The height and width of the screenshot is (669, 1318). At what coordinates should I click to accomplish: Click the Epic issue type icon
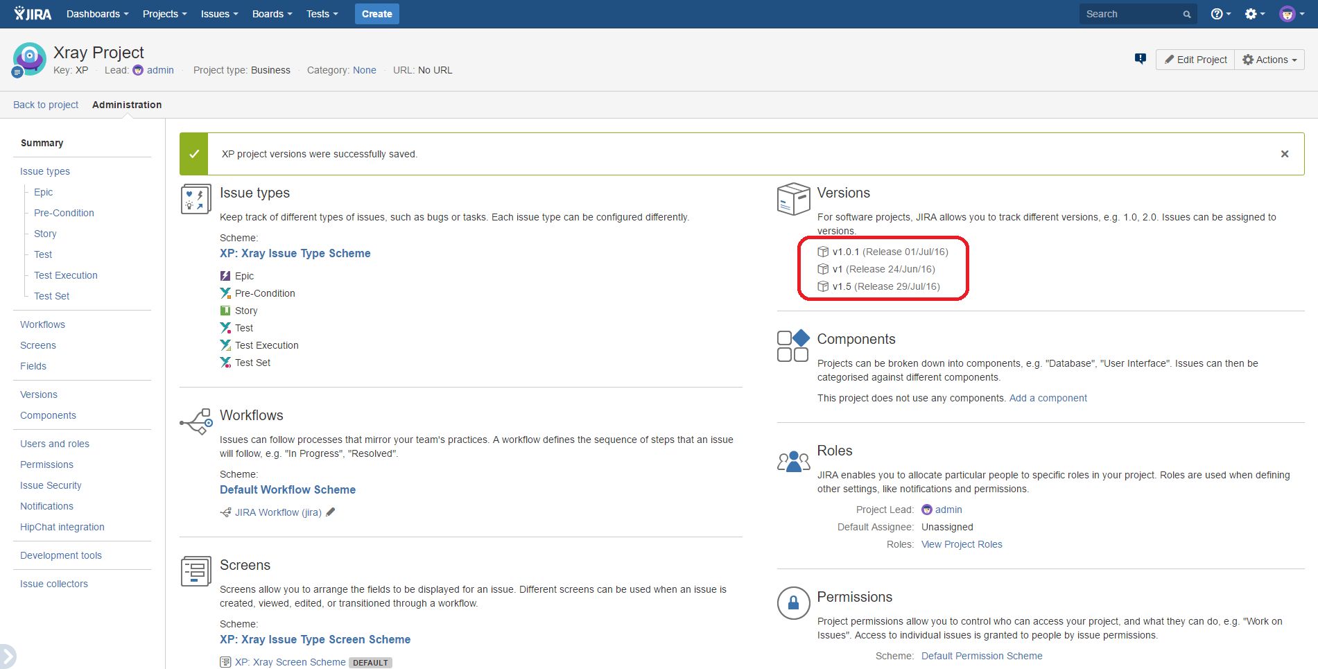[225, 276]
